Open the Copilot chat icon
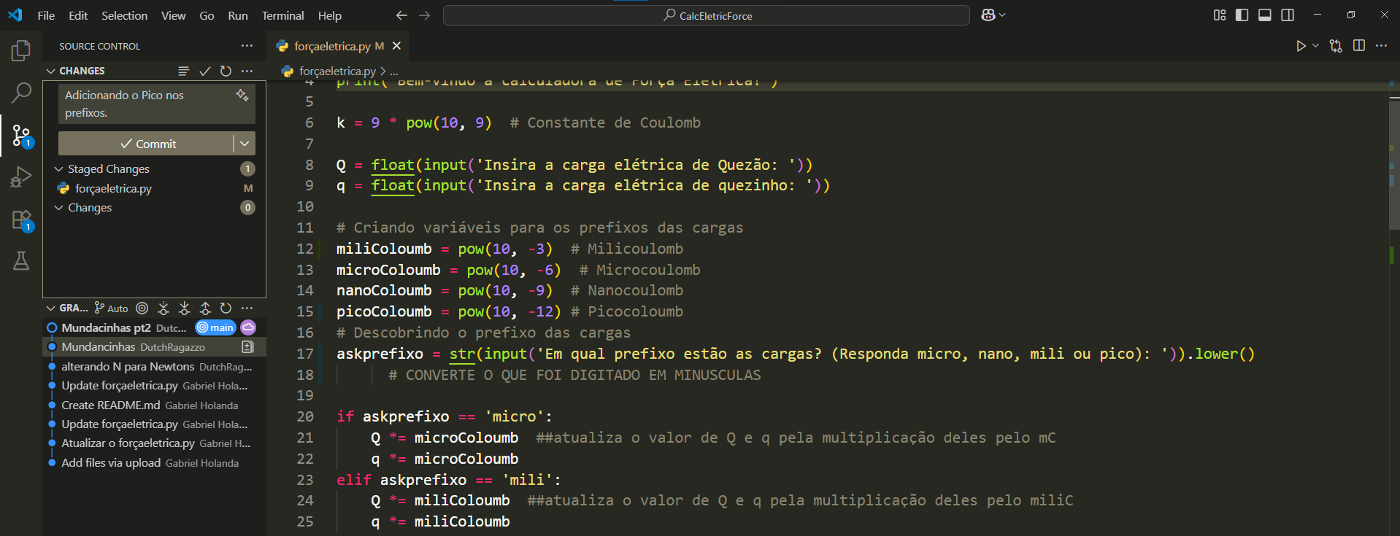Viewport: 1400px width, 536px height. (x=988, y=15)
